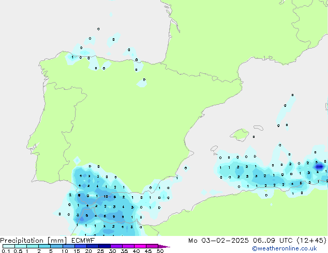This screenshot has width=328, height=253.
Task: Click the 5–10 mm legend color segment
Action: point(56,246)
